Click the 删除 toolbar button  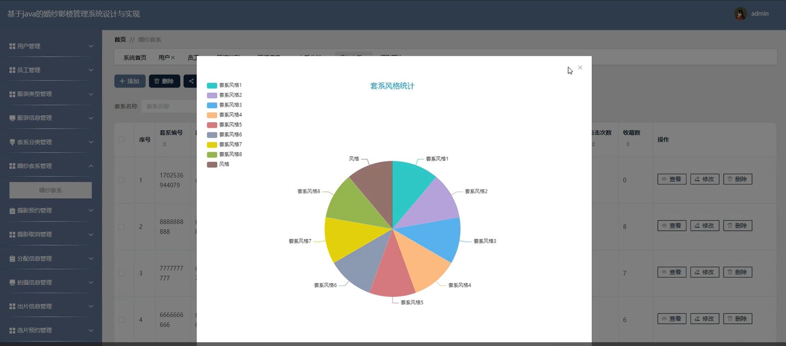coord(164,81)
